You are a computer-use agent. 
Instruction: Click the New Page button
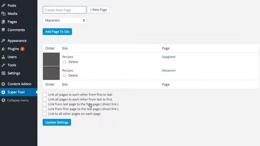click(x=98, y=10)
